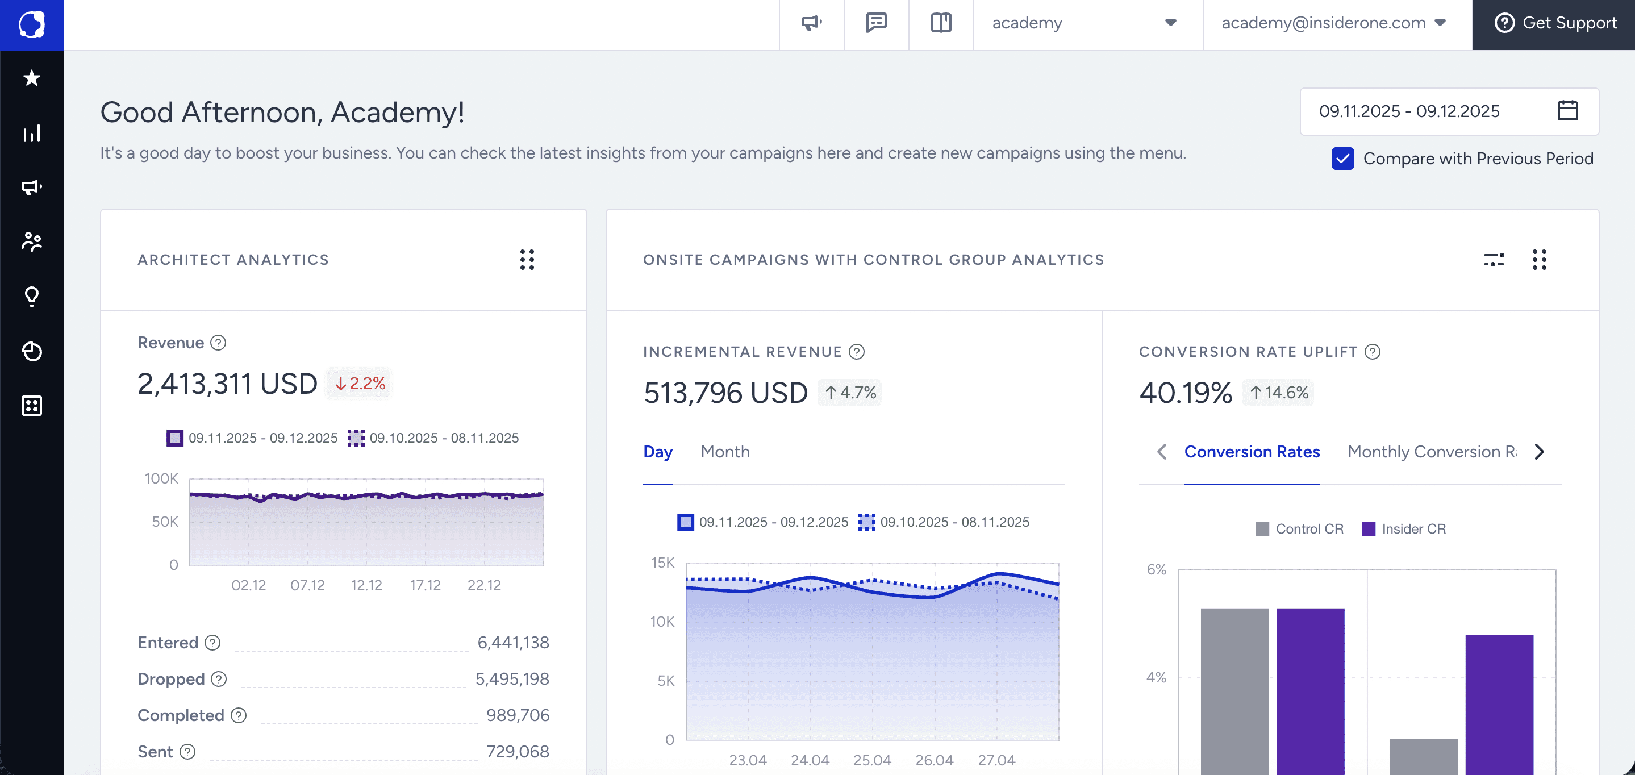The width and height of the screenshot is (1635, 775).
Task: Open the announcements megaphone in the top bar
Action: (x=811, y=23)
